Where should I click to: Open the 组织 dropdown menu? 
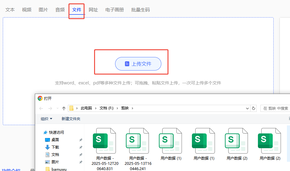(46, 119)
